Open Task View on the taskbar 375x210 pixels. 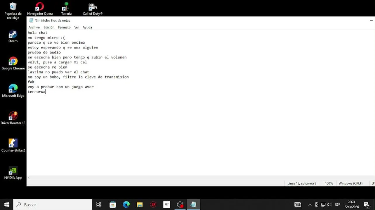click(99, 204)
